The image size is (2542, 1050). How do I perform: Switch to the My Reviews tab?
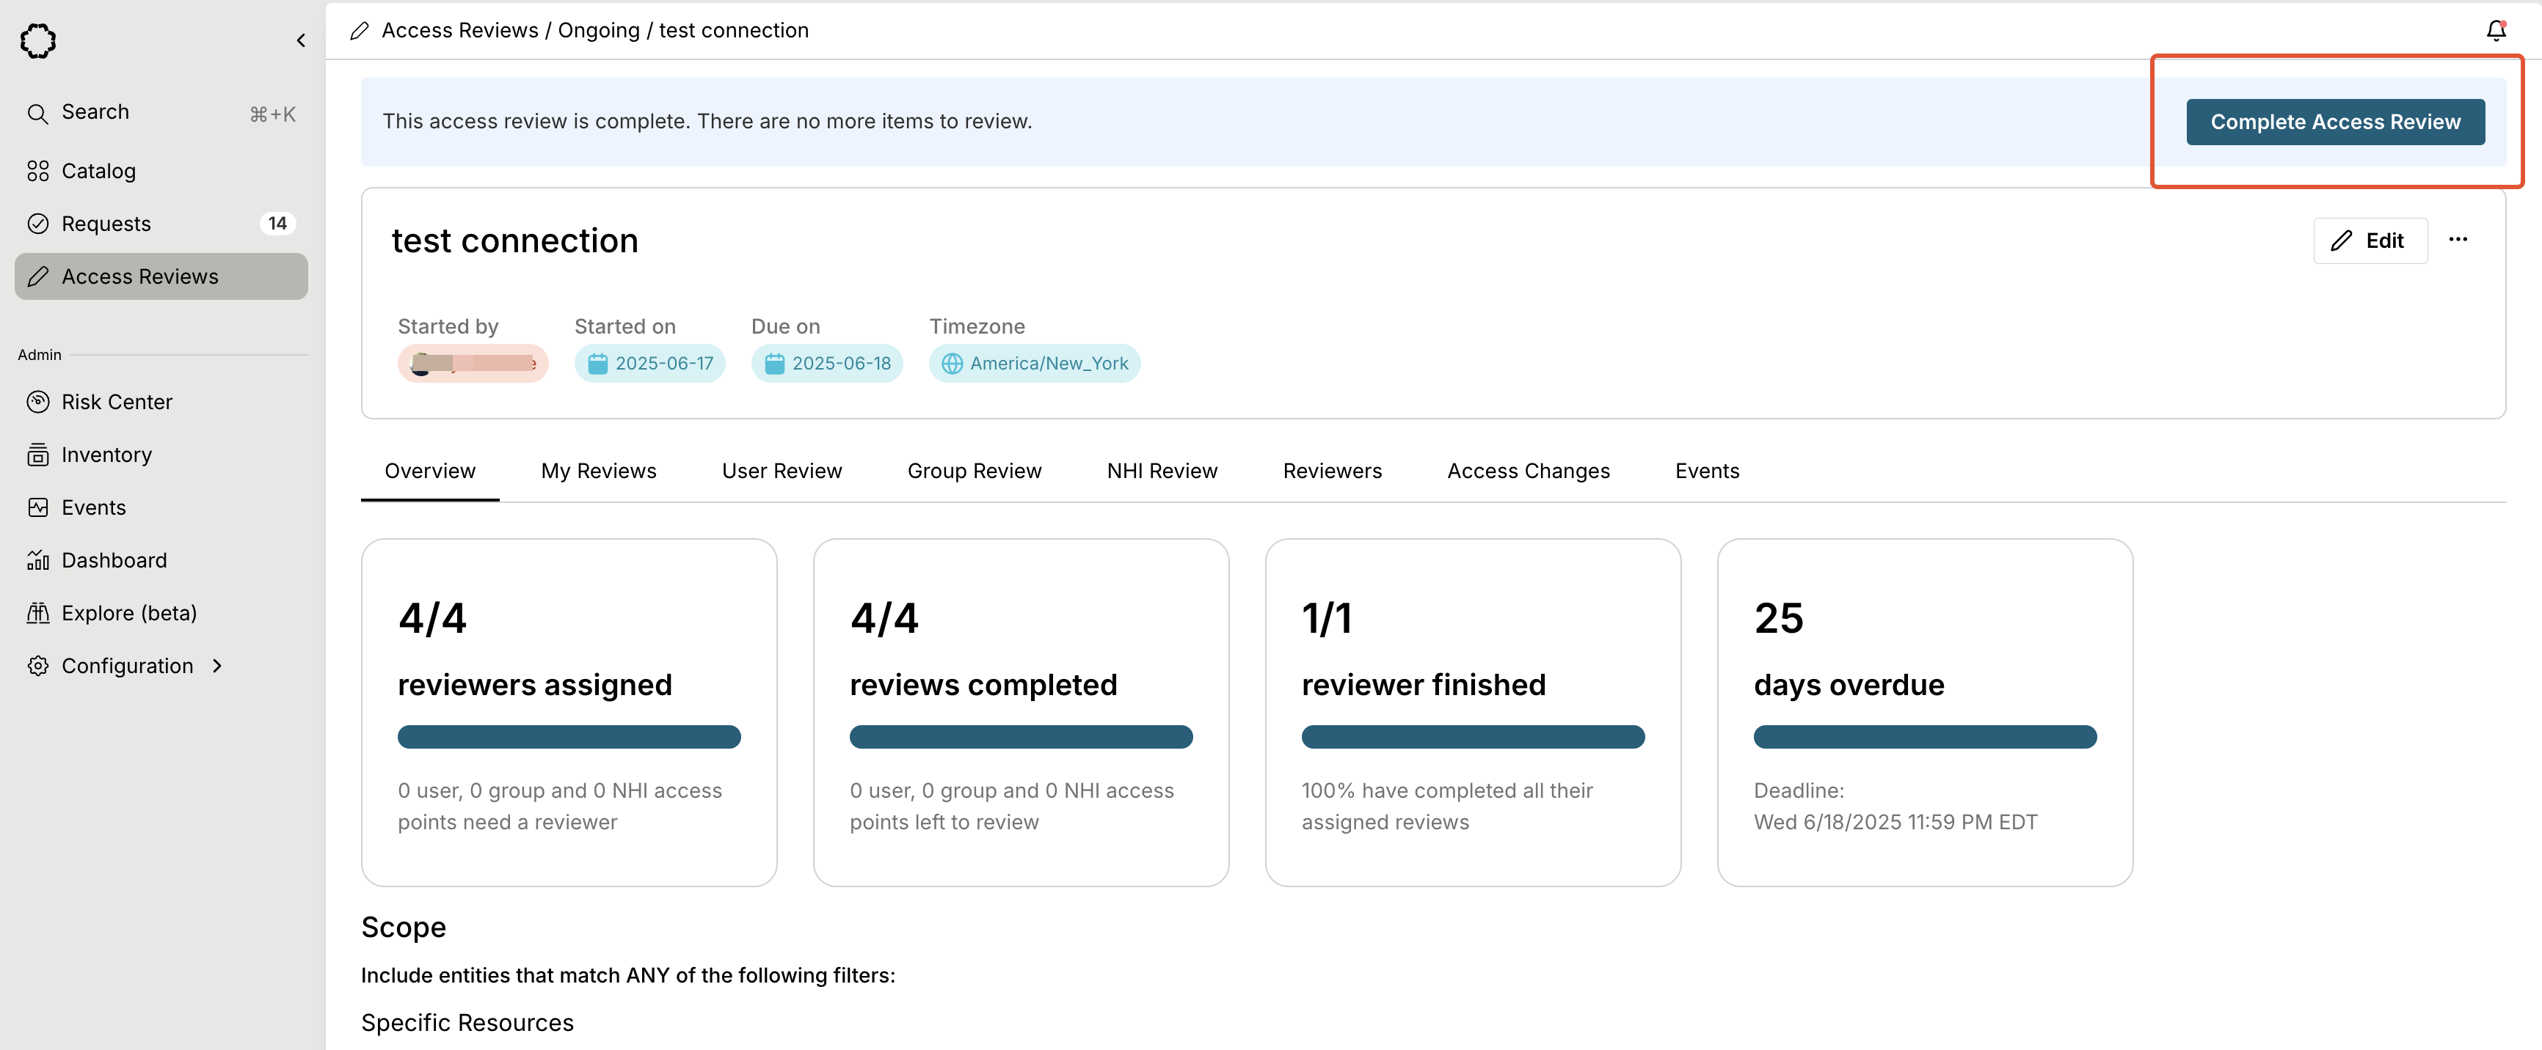tap(598, 471)
